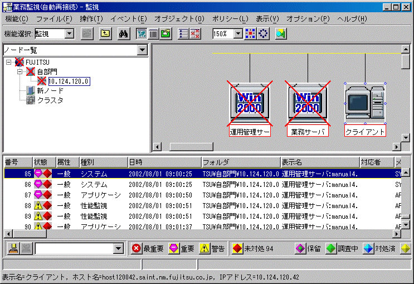This screenshot has height=284, width=414.
Task: Open the 機能選択 dropdown
Action: [x=70, y=34]
